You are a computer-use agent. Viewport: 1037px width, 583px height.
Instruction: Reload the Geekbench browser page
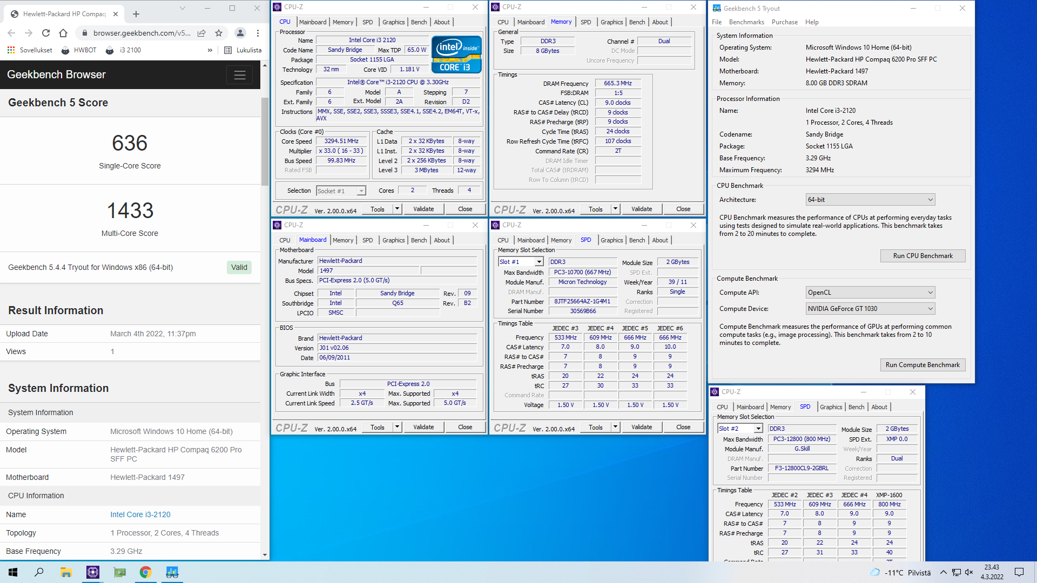pyautogui.click(x=46, y=33)
